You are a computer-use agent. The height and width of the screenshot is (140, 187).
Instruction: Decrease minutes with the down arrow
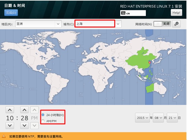[x=25, y=125]
